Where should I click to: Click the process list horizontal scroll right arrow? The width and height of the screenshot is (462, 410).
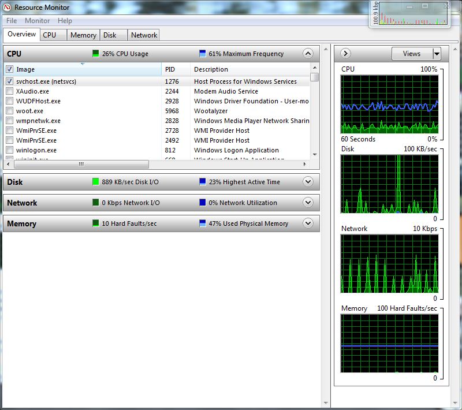305,164
